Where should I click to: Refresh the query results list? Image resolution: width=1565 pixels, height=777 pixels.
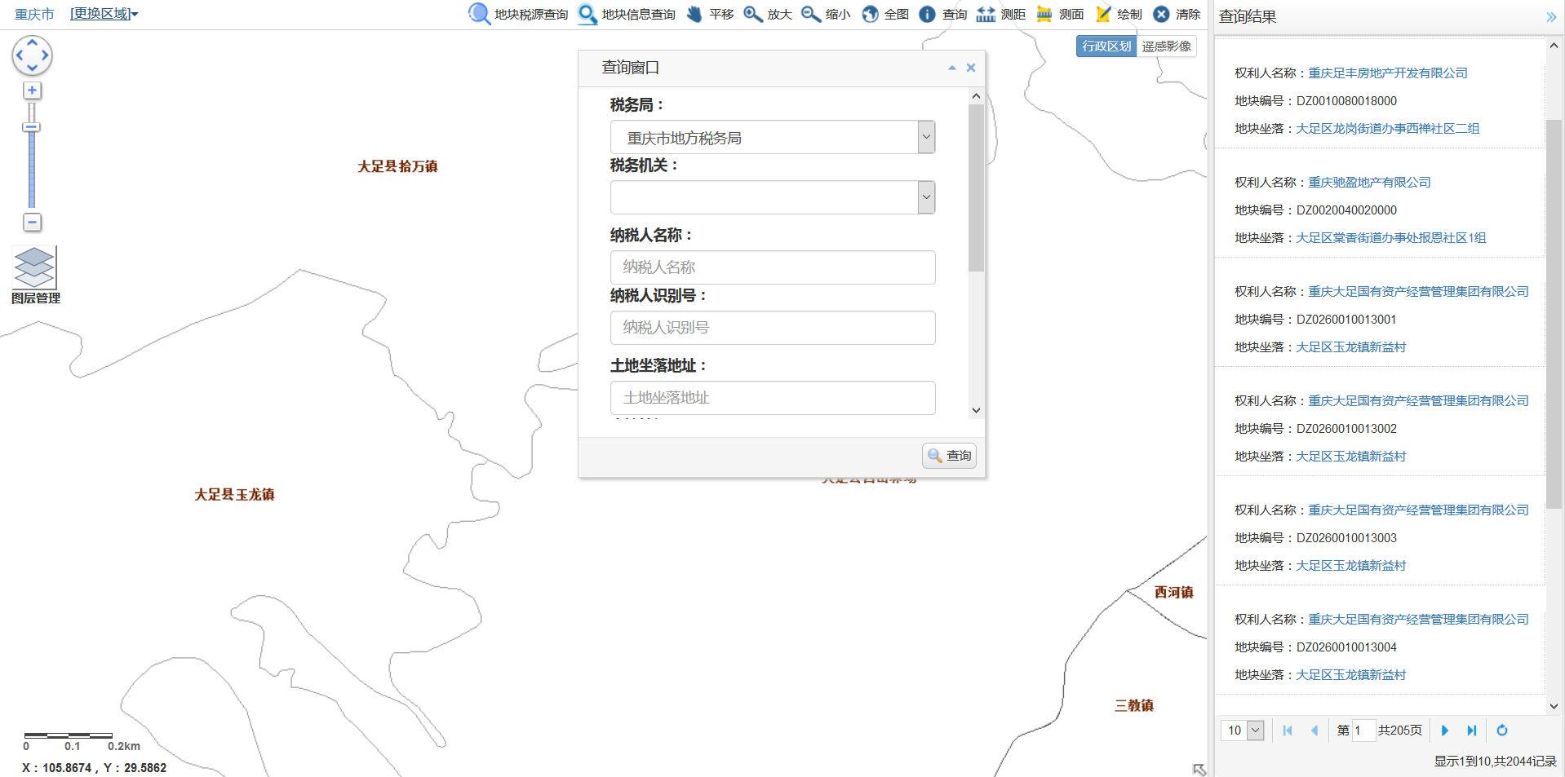[x=1501, y=731]
